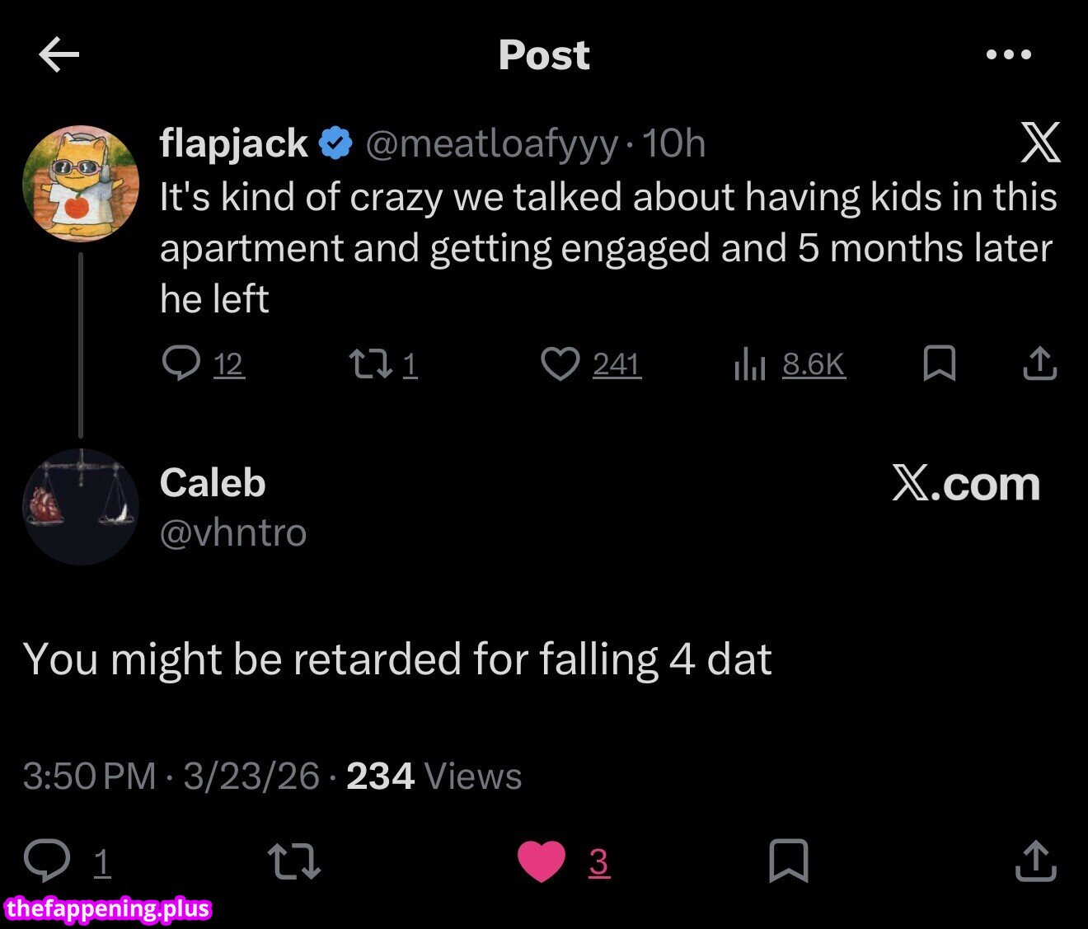Repost flapjack's post
Viewport: 1088px width, 929px height.
coord(371,364)
